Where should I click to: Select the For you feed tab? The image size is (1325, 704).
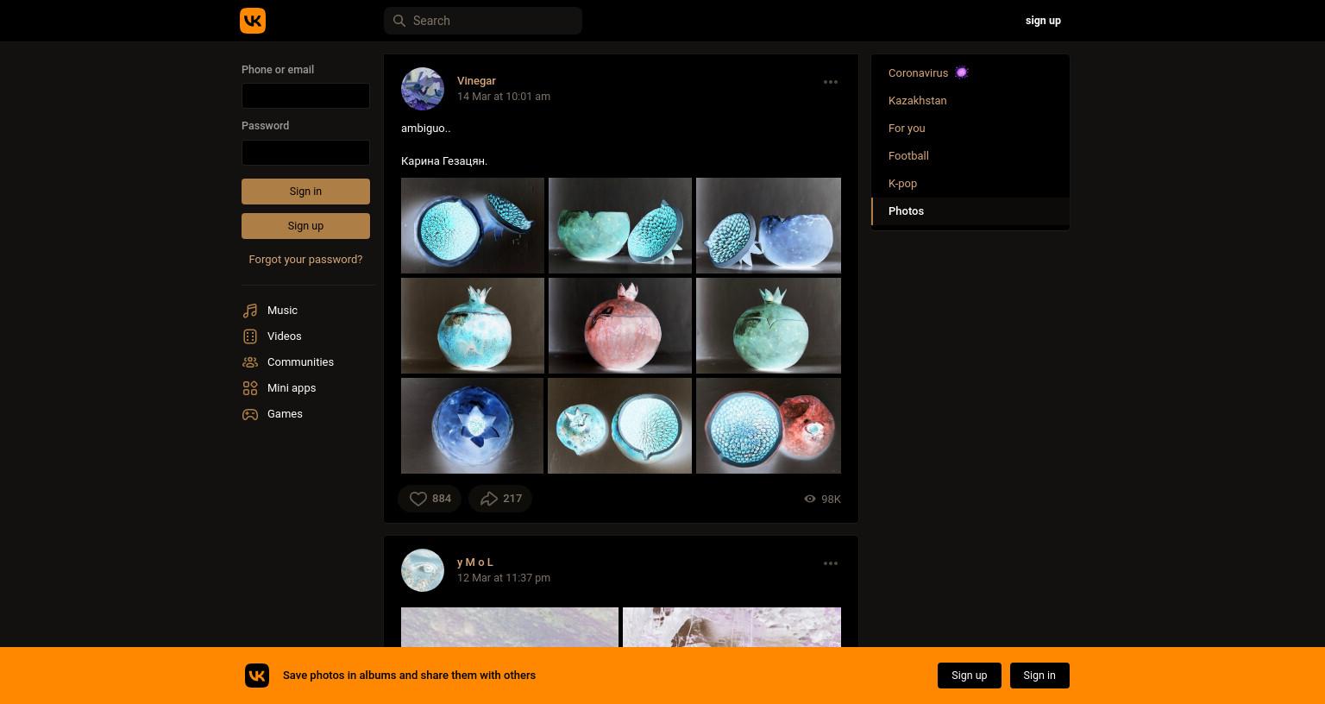tap(970, 129)
